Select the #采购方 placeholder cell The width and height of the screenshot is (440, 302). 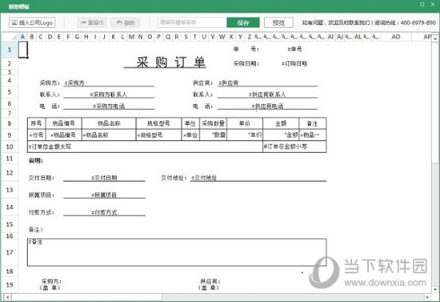tap(109, 83)
